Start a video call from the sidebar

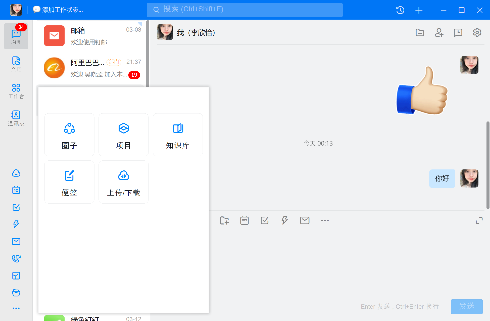coord(16,259)
